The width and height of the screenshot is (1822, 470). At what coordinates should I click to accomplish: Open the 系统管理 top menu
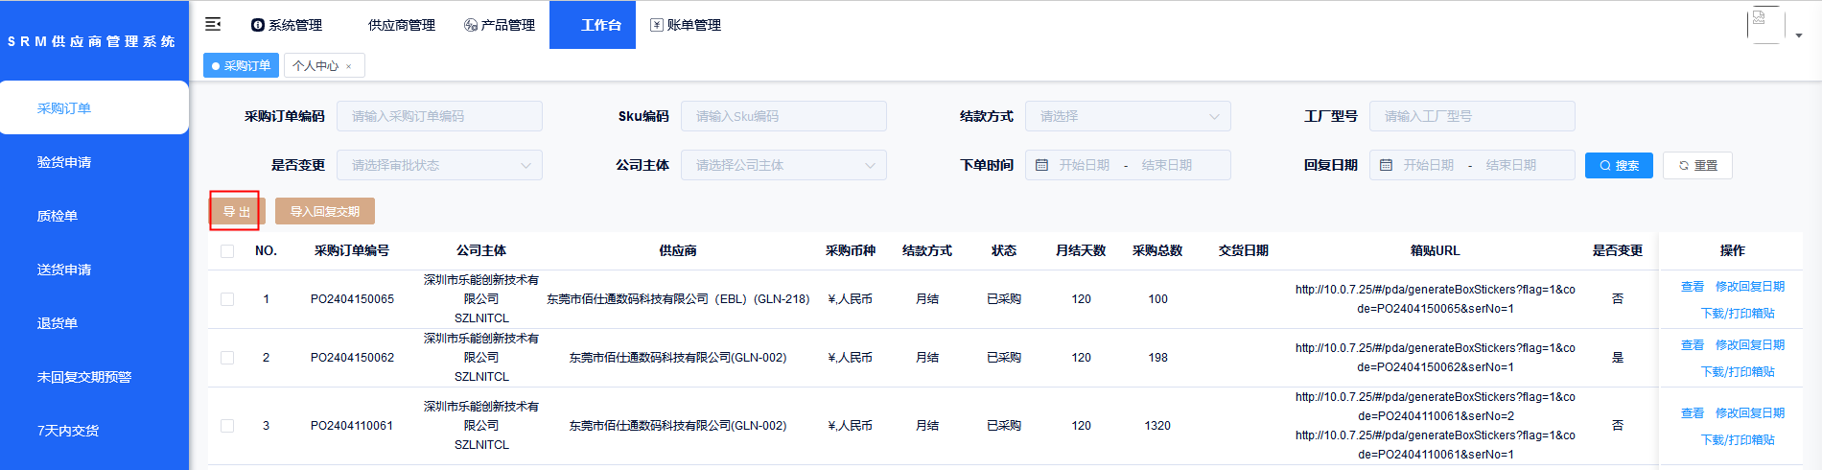coord(287,25)
